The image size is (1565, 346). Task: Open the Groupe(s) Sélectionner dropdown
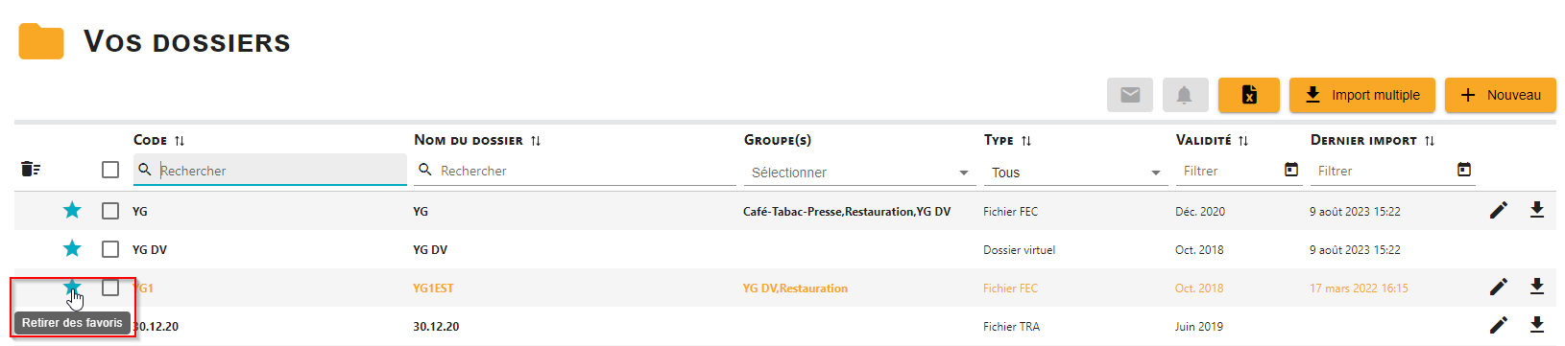pos(859,173)
